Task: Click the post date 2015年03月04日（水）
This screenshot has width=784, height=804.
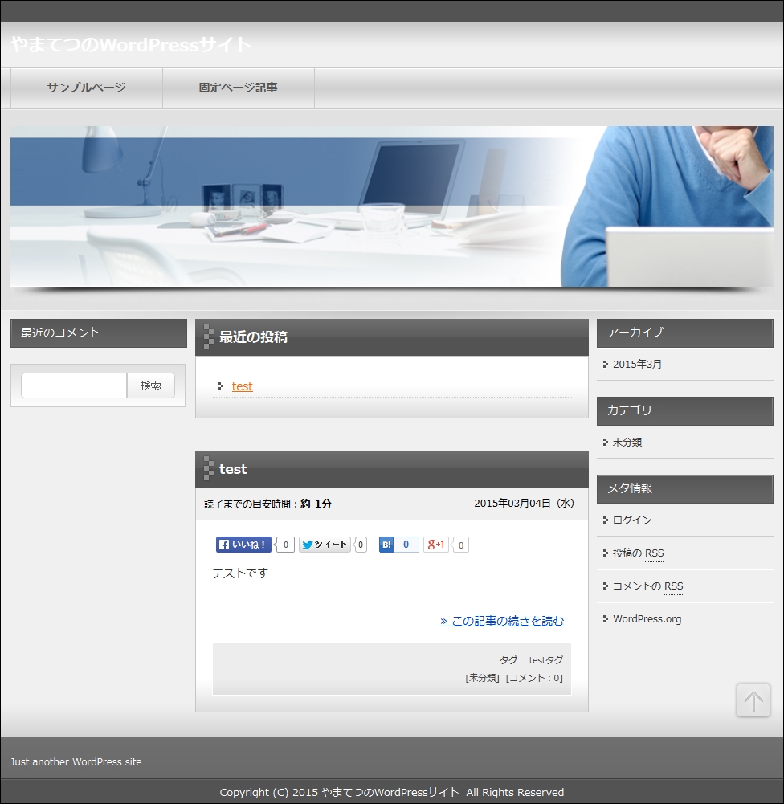Action: 524,503
